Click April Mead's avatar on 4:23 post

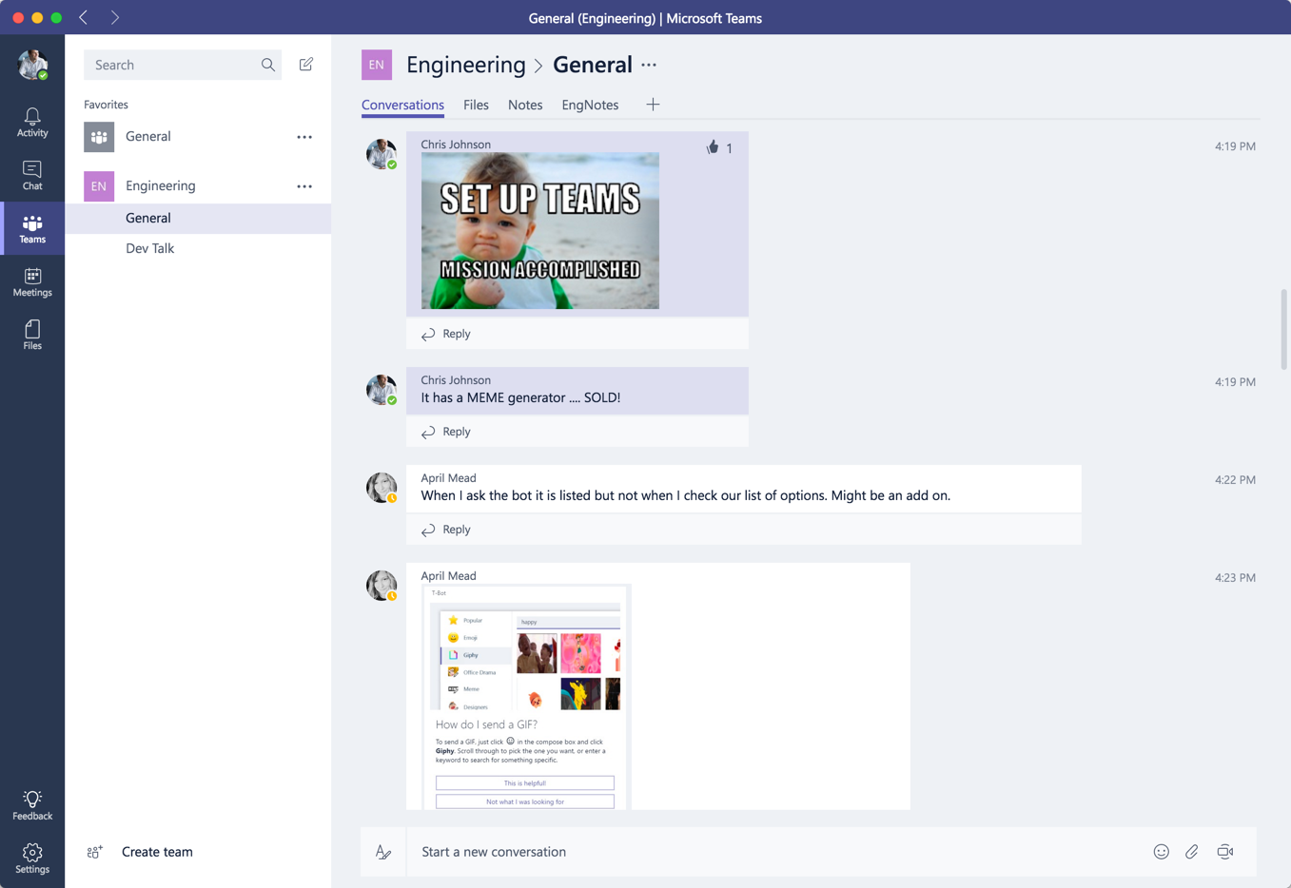[381, 586]
